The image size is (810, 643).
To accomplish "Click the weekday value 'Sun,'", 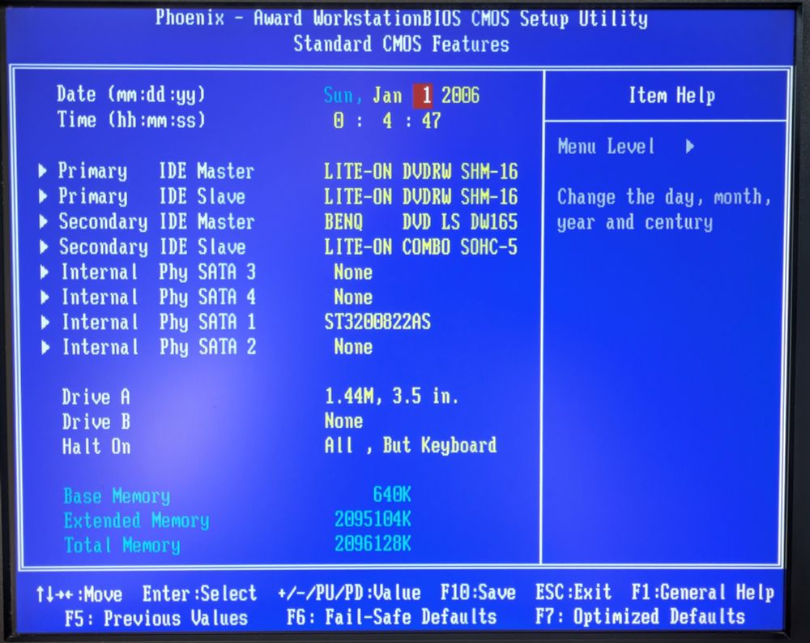I will pos(343,96).
